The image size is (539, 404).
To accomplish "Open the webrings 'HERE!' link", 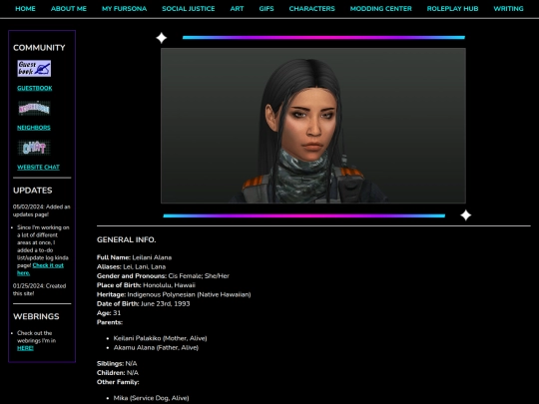I will [25, 348].
